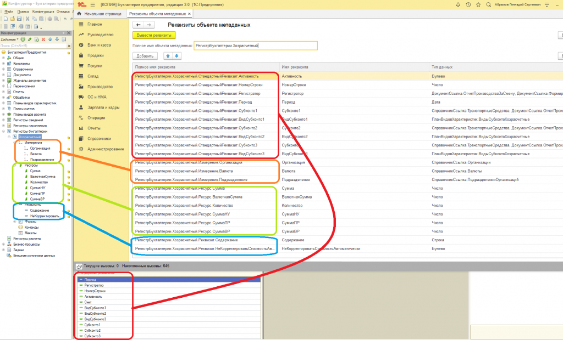
Task: Open the Администрирование section
Action: [x=106, y=149]
